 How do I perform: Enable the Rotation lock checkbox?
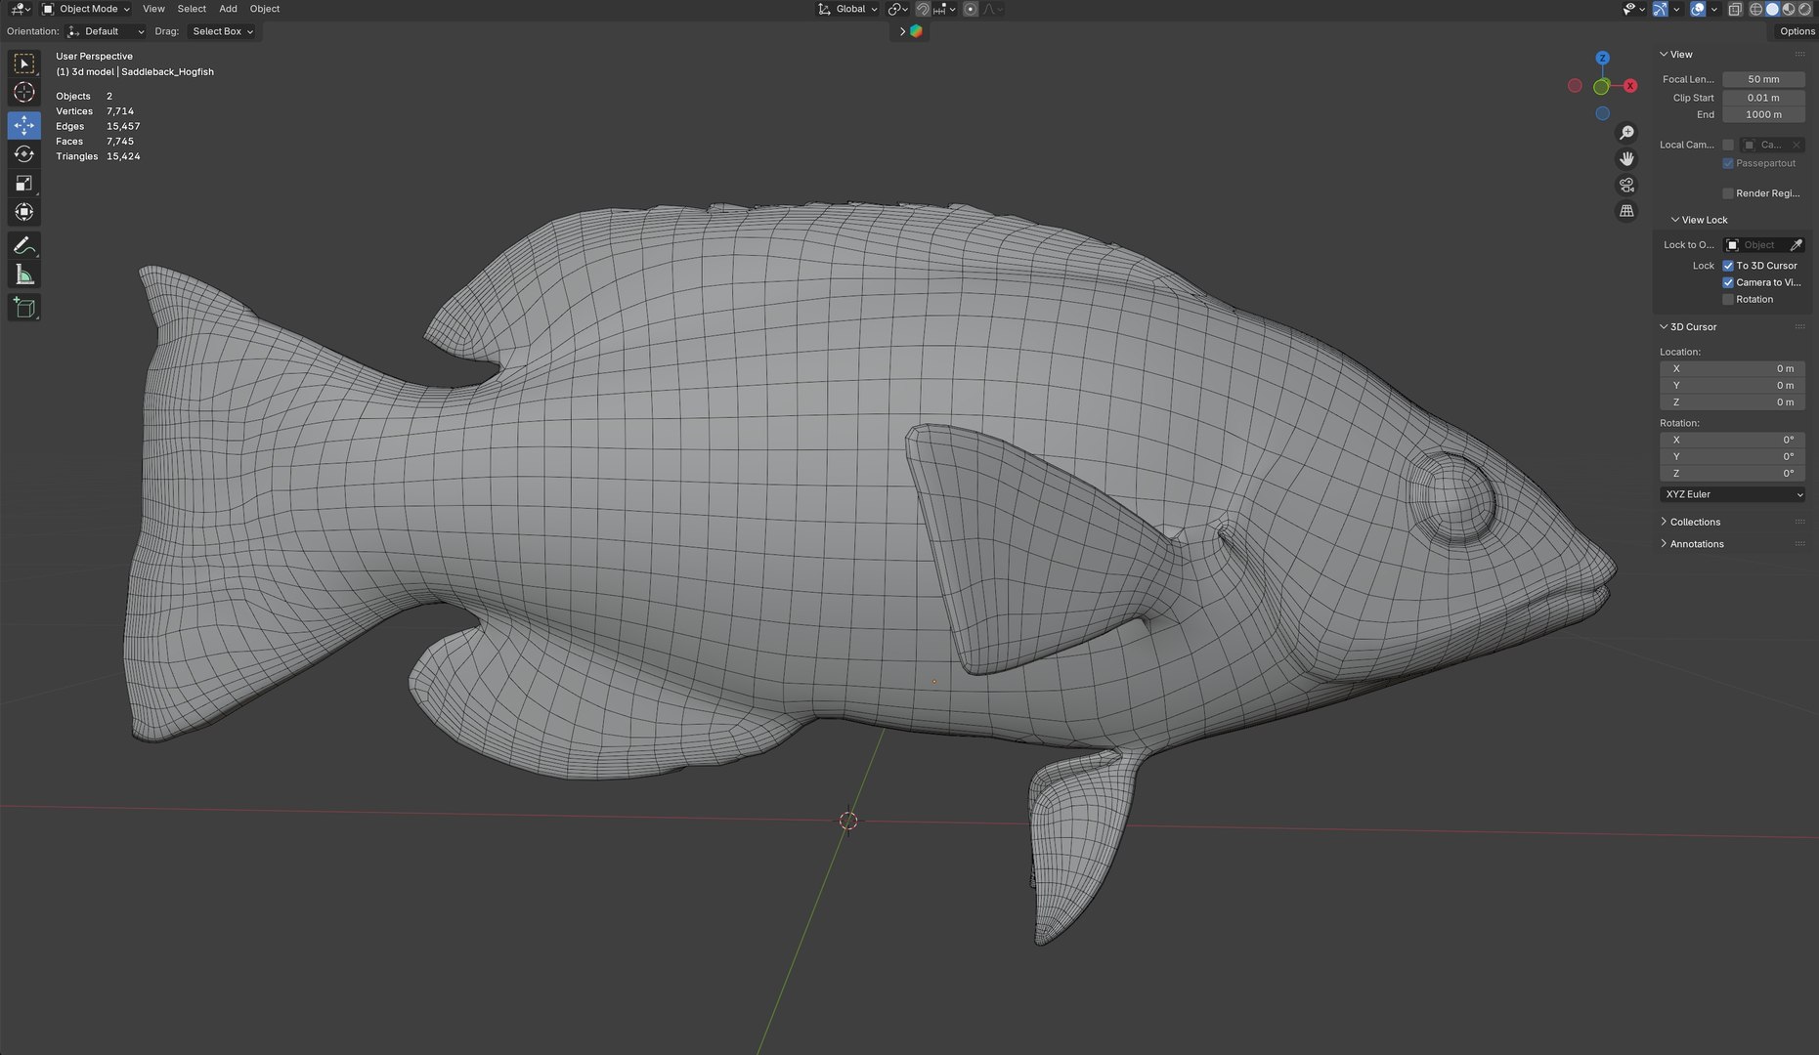[1728, 299]
